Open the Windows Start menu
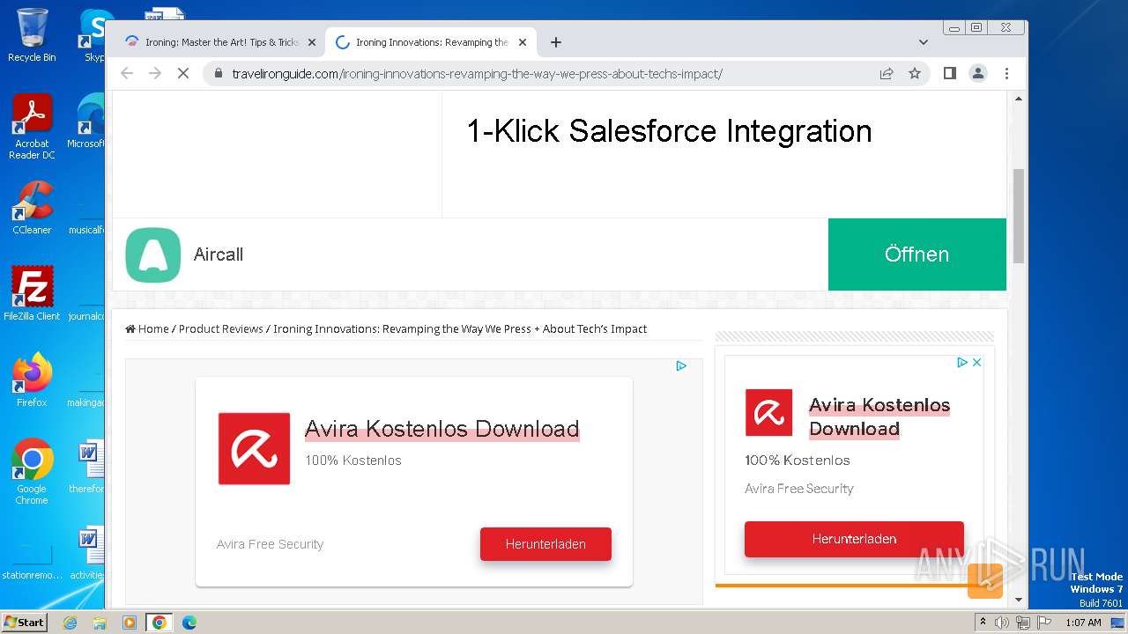1128x634 pixels. coord(24,623)
